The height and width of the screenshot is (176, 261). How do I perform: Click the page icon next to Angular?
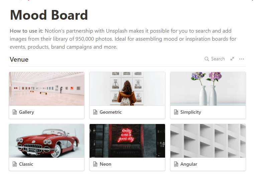[x=176, y=164]
